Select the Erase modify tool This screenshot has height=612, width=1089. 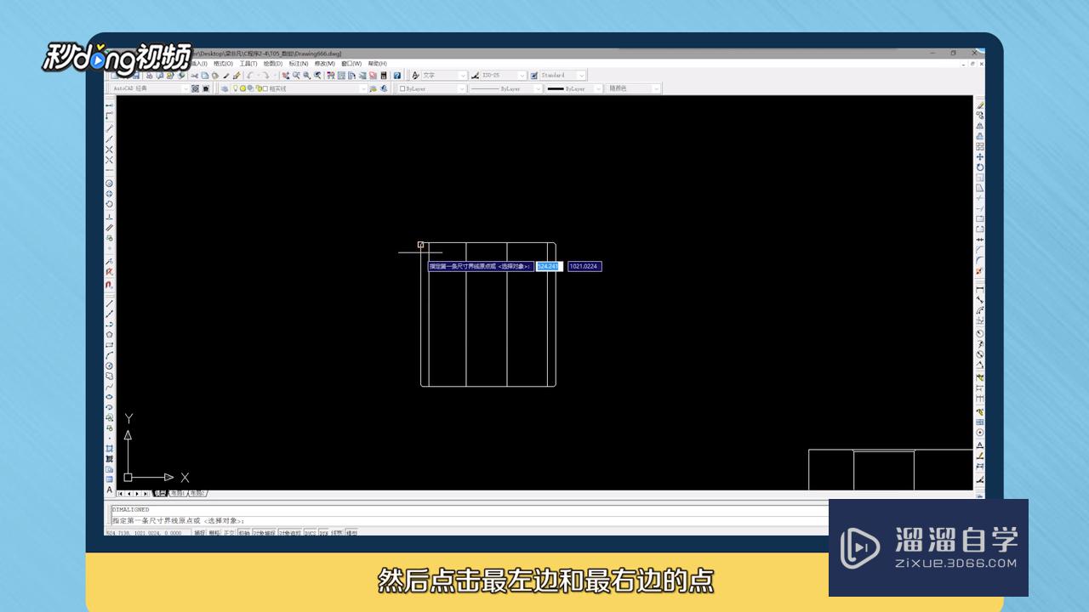tap(980, 105)
